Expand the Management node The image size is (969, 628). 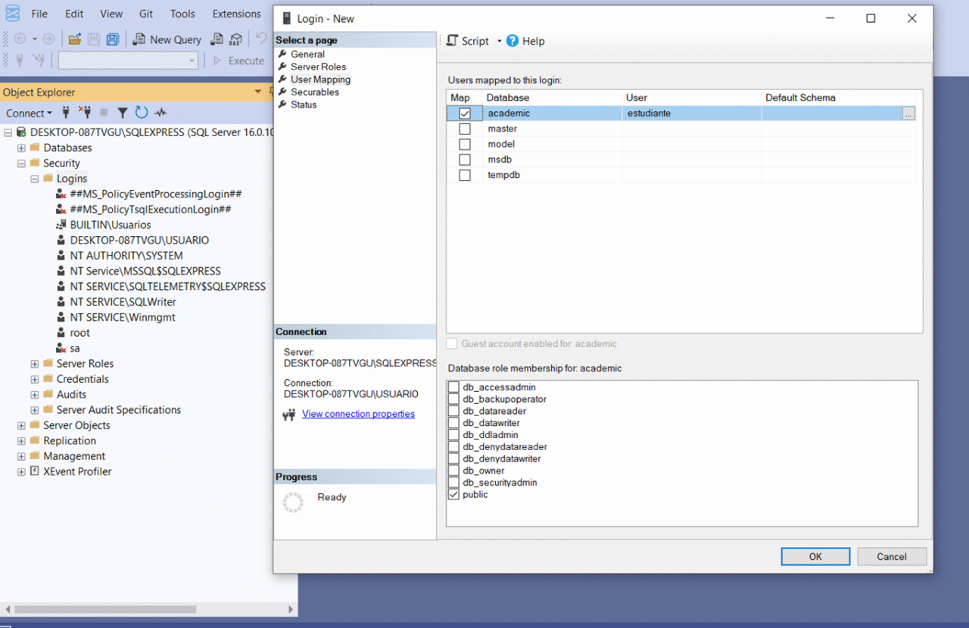21,456
